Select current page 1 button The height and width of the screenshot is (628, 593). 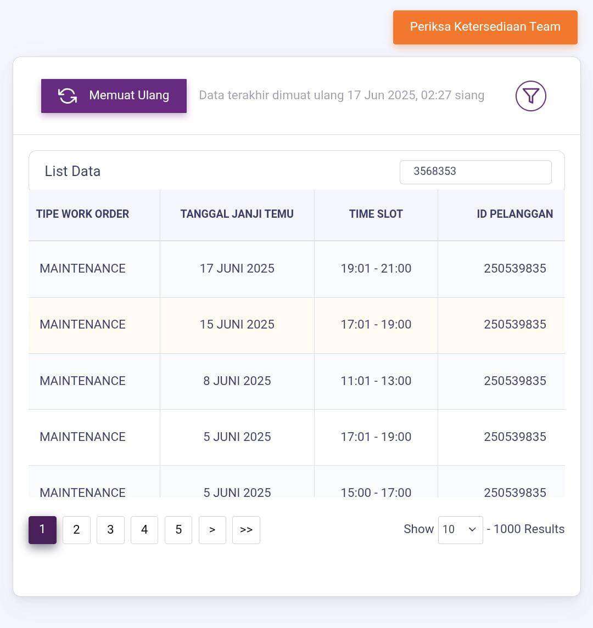(42, 530)
